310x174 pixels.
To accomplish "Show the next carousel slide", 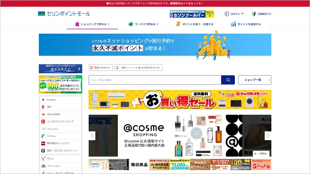I will click(268, 136).
